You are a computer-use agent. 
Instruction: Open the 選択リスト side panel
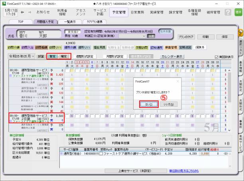coord(240,47)
